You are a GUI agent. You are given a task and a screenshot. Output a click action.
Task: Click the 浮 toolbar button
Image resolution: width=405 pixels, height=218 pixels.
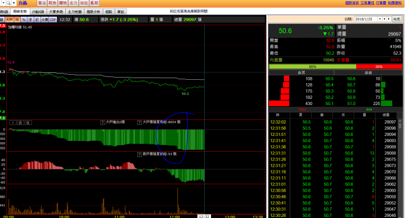[x=30, y=20]
